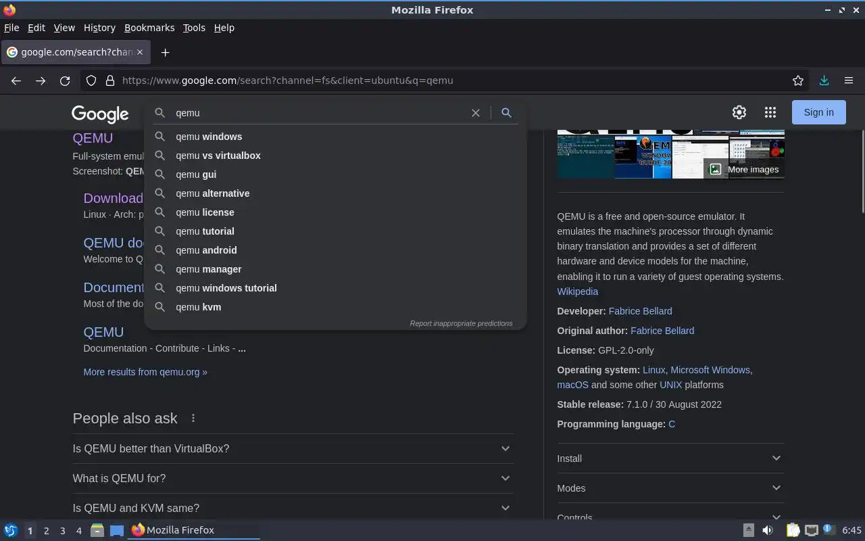The width and height of the screenshot is (865, 541).
Task: Submit search with the blue magnifier icon
Action: tap(506, 113)
